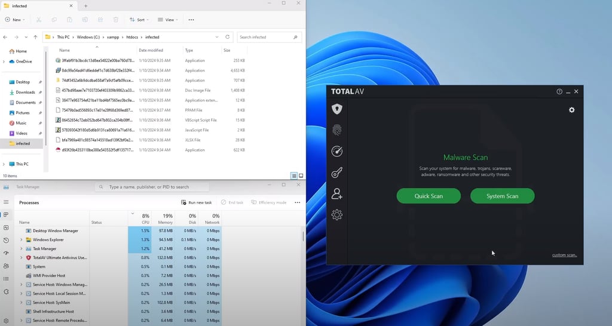This screenshot has width=612, height=326.
Task: Start a Quick Scan in TotalAV
Action: pyautogui.click(x=429, y=196)
